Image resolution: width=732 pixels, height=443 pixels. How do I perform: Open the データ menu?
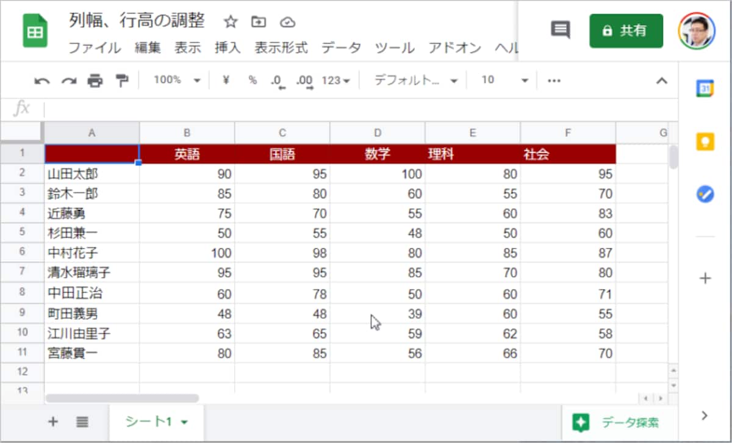click(342, 48)
